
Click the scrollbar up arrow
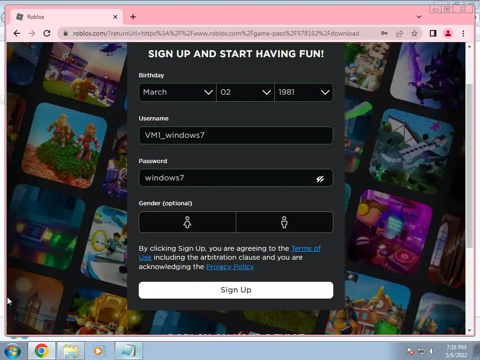469,46
